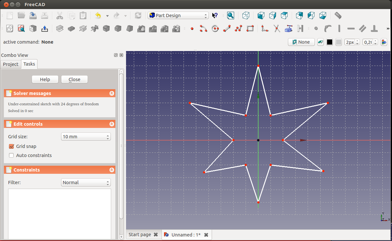Choose the Trim Edge tool

(277, 29)
